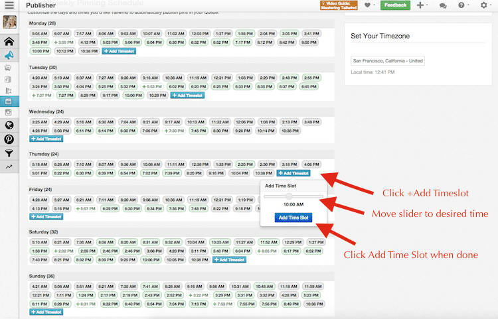Select Friday 4:28 AM timeslot

click(39, 200)
